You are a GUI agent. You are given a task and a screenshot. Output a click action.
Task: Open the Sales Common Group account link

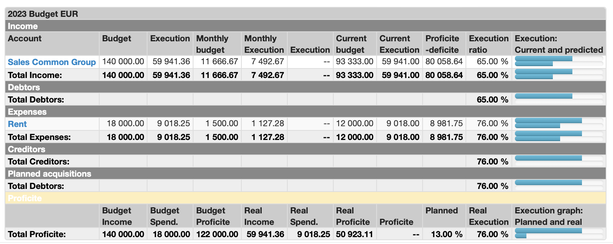pos(52,62)
